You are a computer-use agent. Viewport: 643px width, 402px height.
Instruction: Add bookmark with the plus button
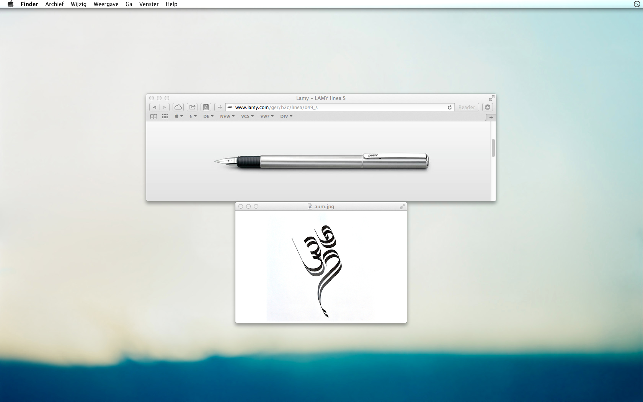coord(220,107)
